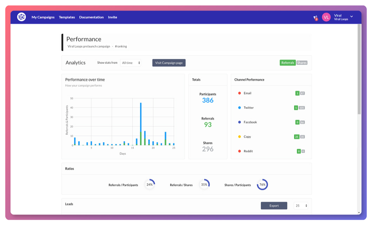Click the Email referrals count badge

[297, 93]
